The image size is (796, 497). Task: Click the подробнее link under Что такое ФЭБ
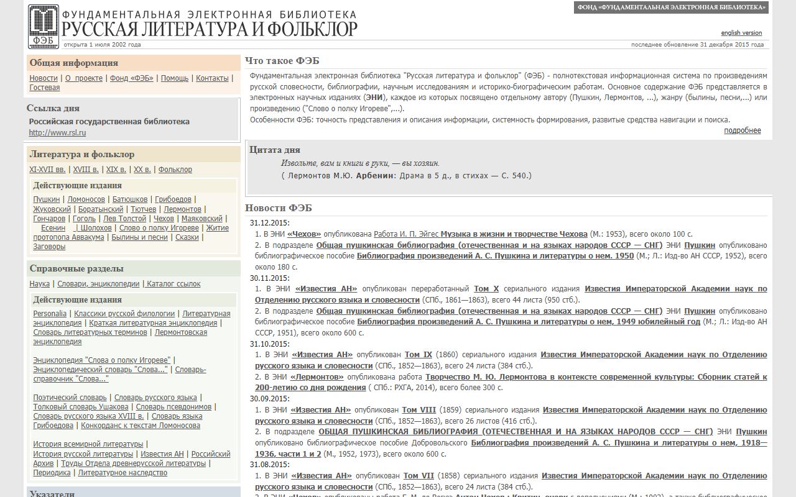743,130
